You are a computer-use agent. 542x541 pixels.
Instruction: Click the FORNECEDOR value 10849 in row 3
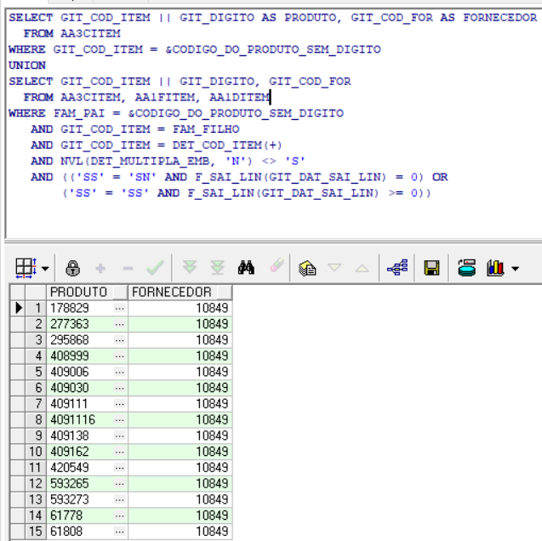(x=180, y=340)
